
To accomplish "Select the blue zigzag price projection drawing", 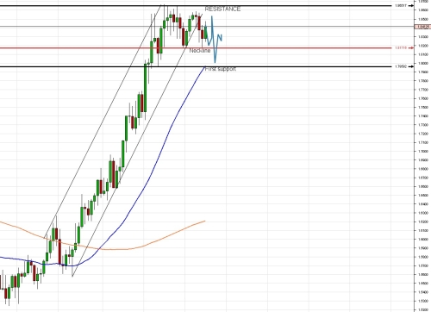I will pyautogui.click(x=212, y=39).
